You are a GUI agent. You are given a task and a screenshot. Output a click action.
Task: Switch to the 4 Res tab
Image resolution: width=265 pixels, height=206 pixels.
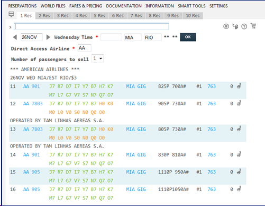coord(81,16)
